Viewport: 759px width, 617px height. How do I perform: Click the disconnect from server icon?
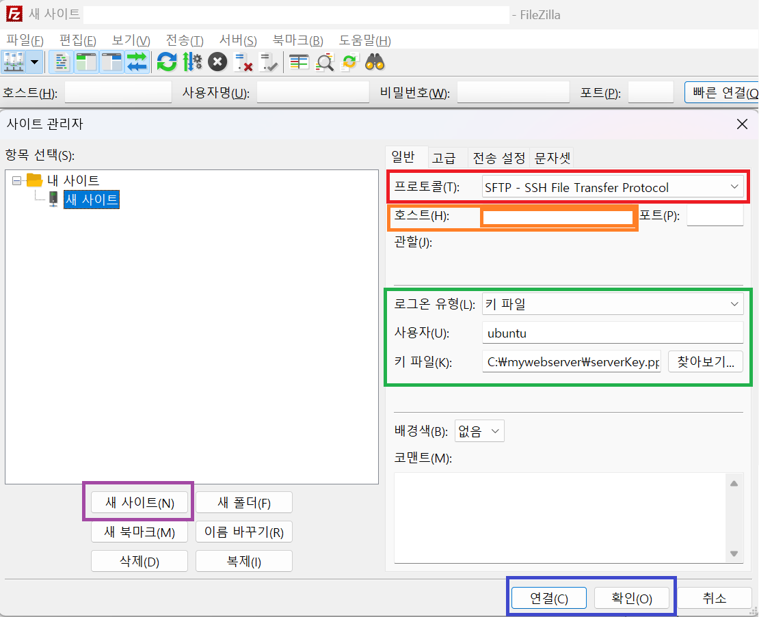(x=243, y=62)
